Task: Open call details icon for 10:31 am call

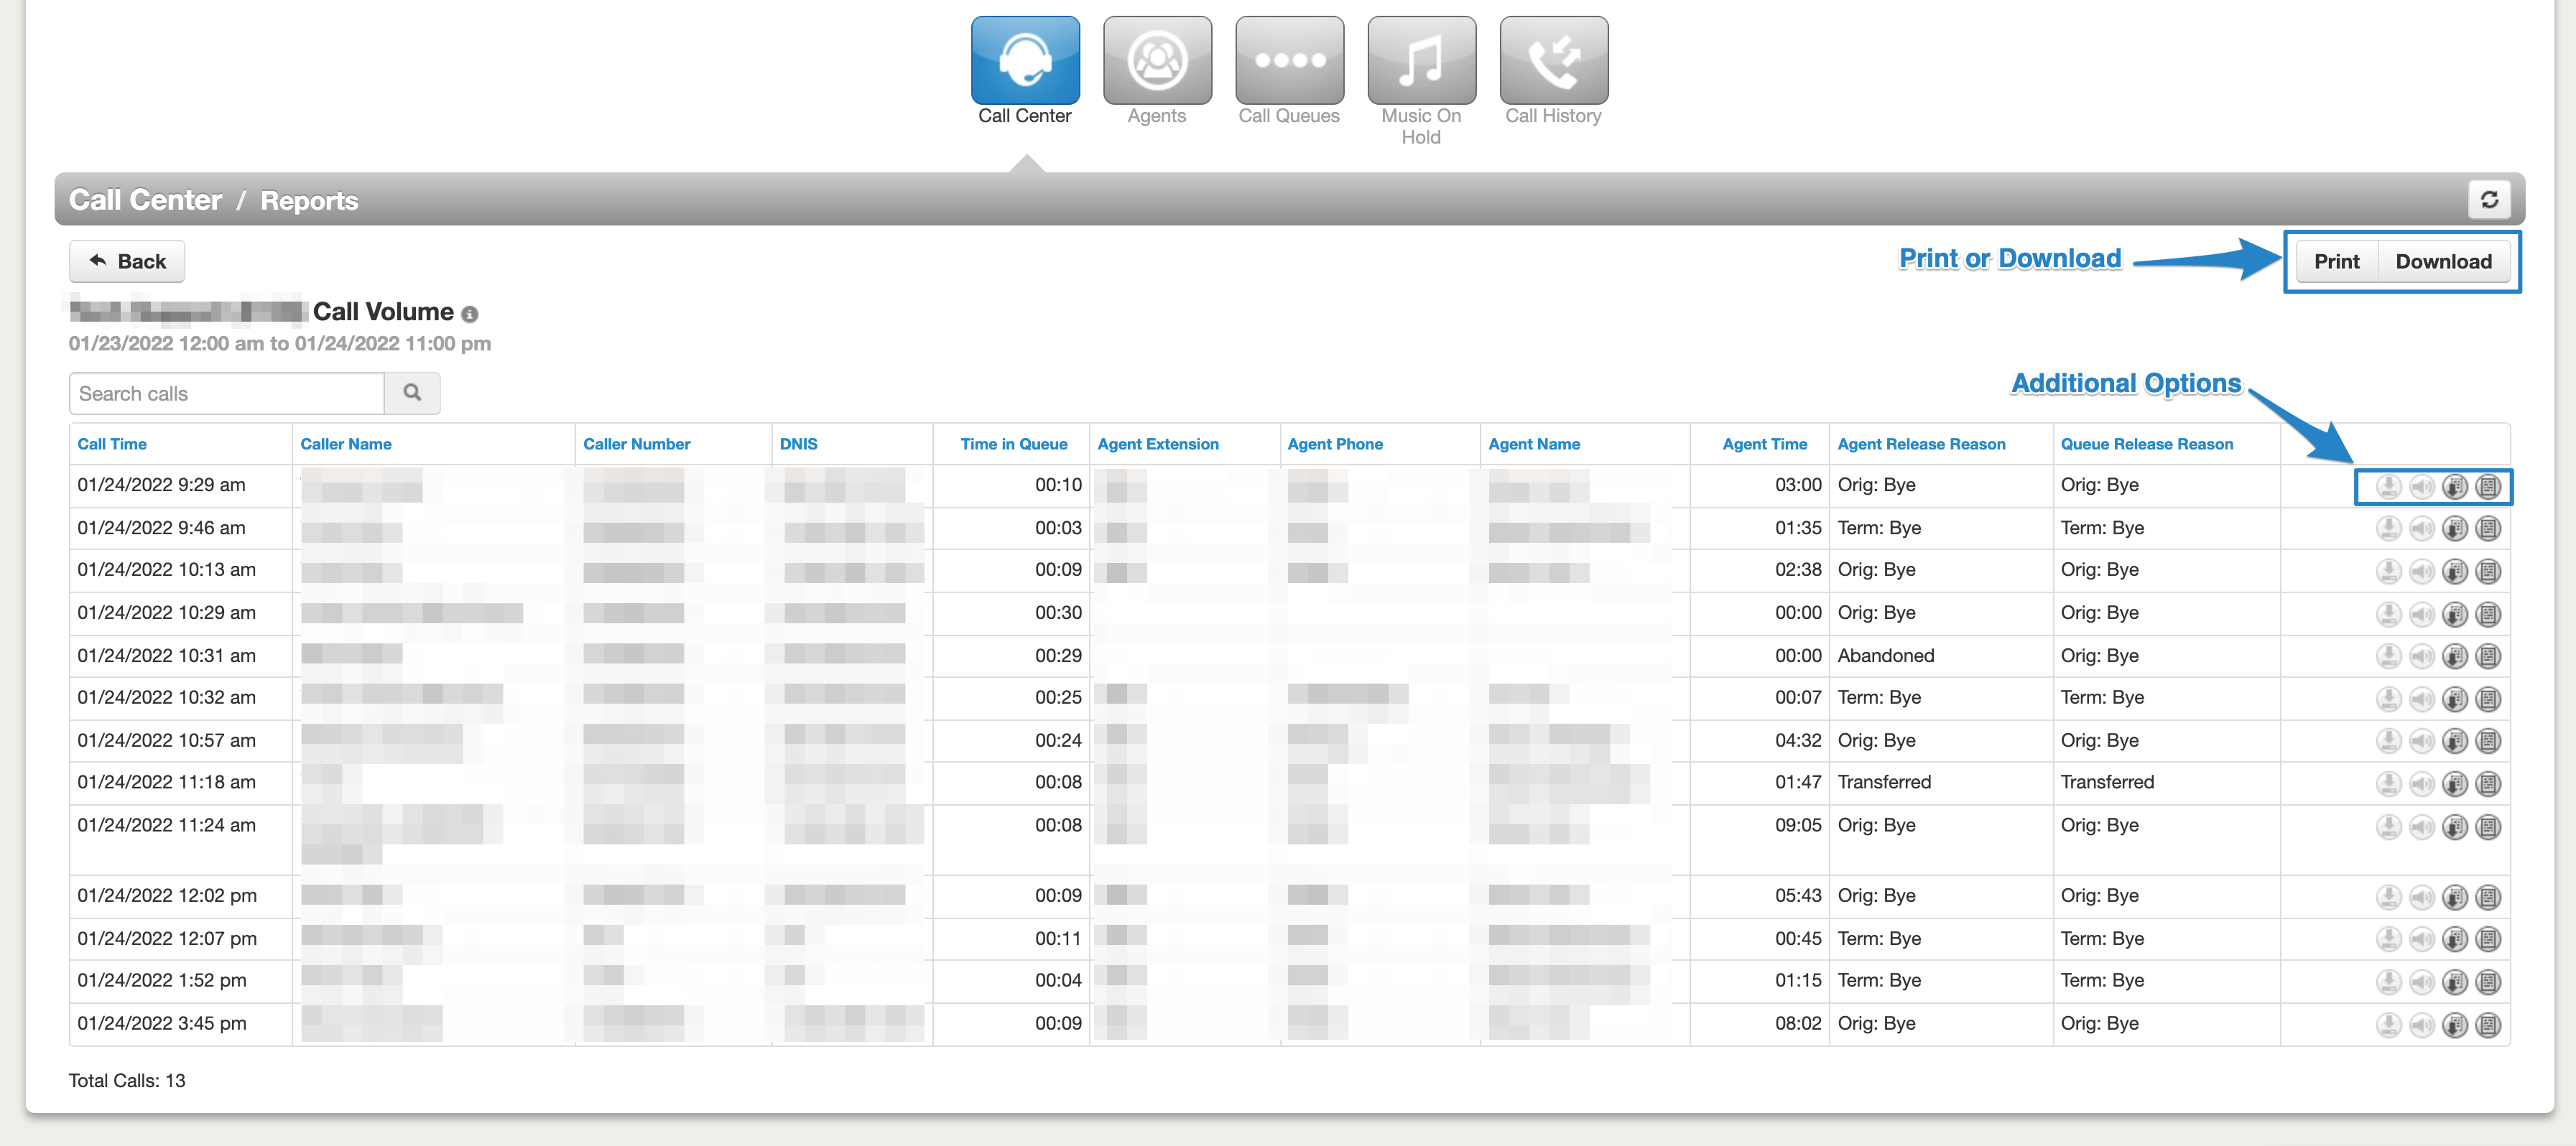Action: point(2487,656)
